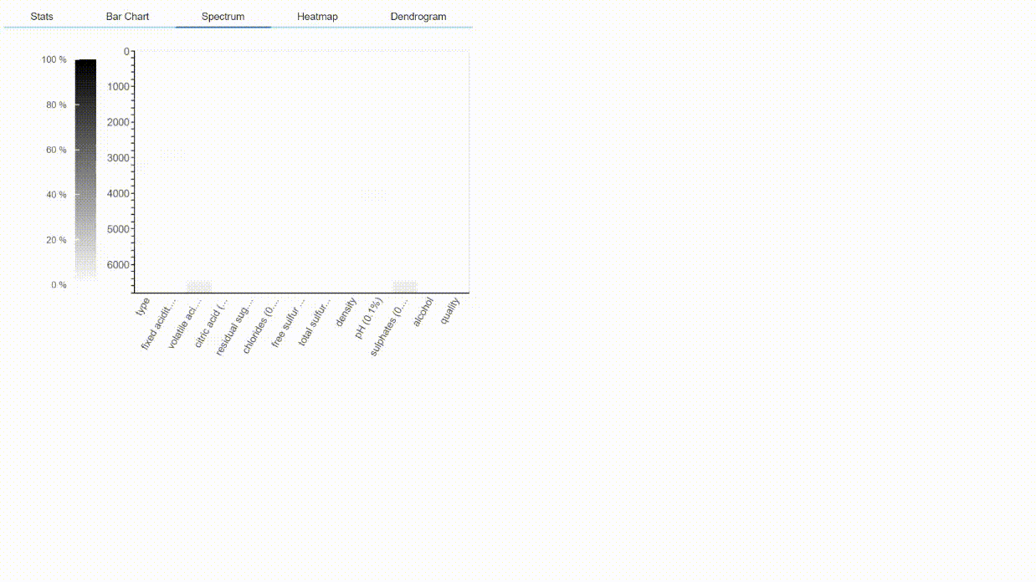Switch to the Heatmap tab
This screenshot has height=582, width=1036.
(x=317, y=17)
